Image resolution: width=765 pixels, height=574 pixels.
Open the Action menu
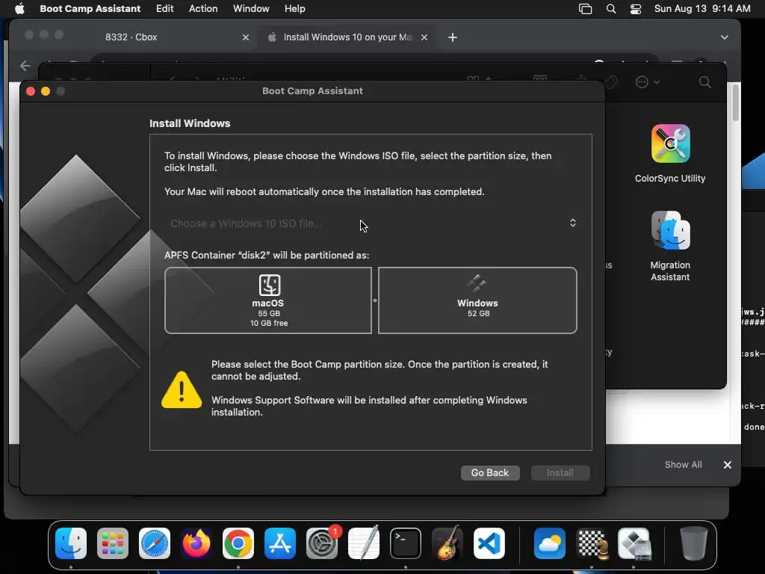coord(203,9)
